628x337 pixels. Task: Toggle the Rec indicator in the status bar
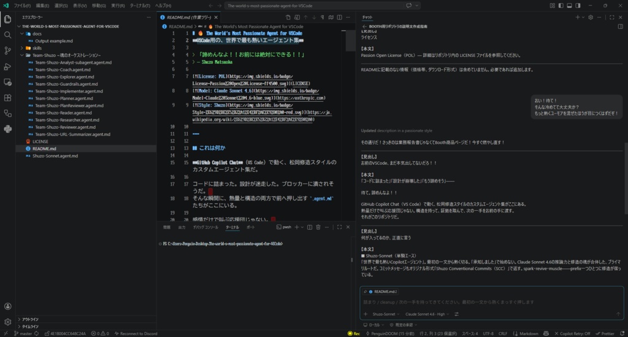tap(354, 333)
